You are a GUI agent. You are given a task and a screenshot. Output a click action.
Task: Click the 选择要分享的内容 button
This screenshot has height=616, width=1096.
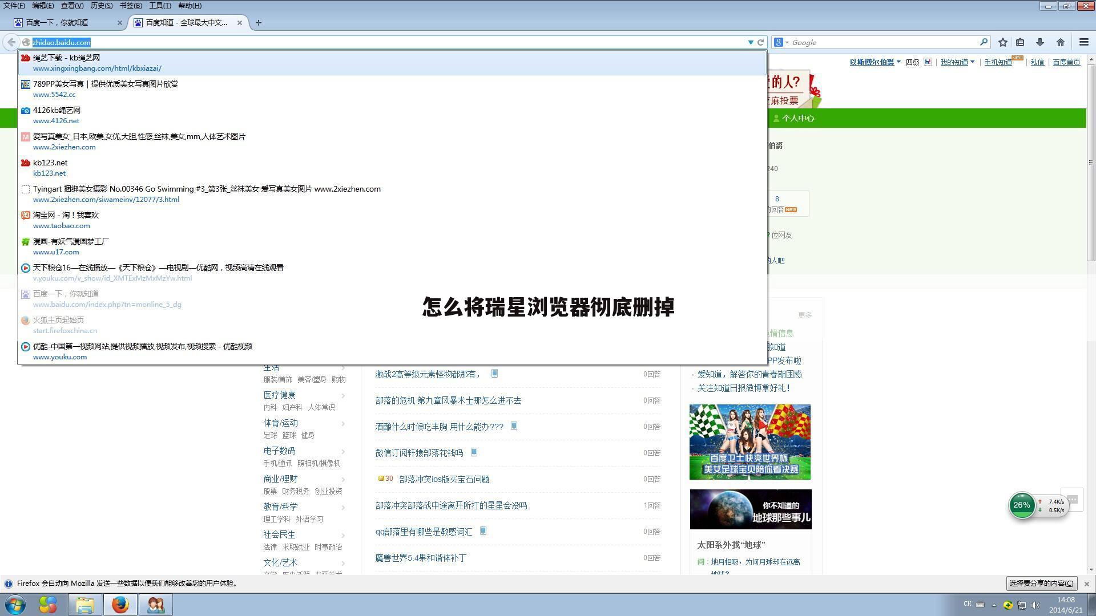[1042, 583]
